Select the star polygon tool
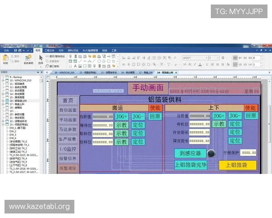This screenshot has width=272, height=218. tap(114, 61)
